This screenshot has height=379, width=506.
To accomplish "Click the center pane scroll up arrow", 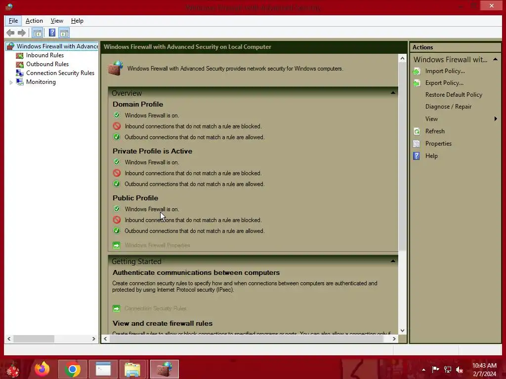I will tap(402, 58).
